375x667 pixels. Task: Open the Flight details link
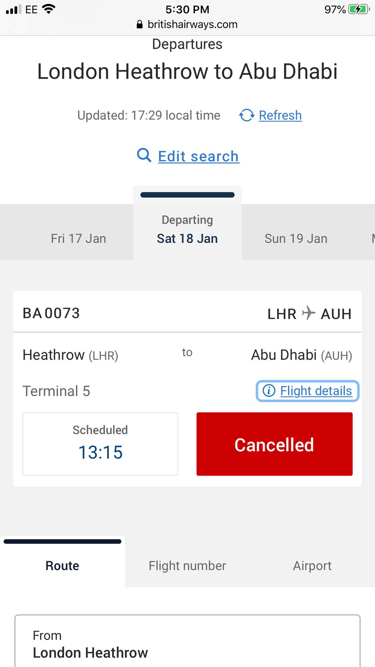[x=316, y=391]
